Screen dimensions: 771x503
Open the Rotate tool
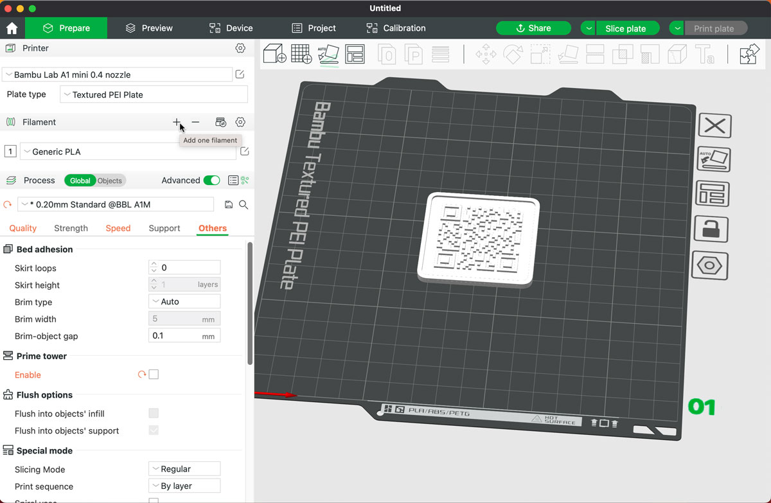512,54
